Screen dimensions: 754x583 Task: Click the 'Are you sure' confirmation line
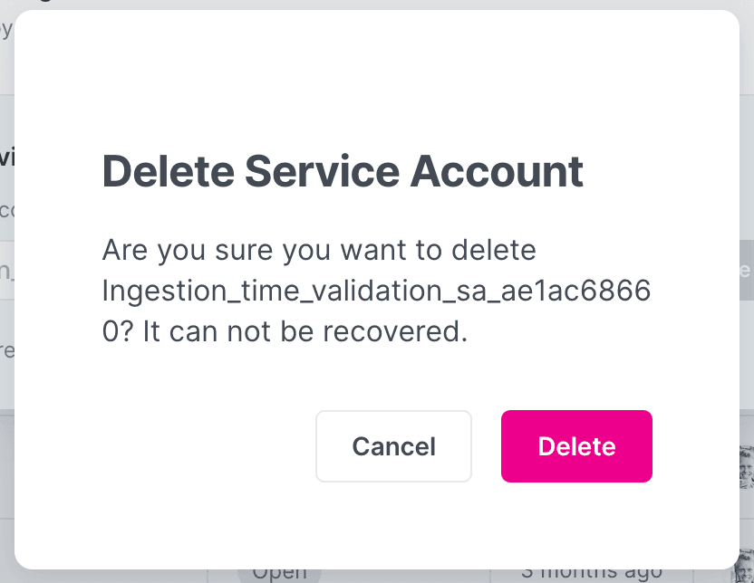(319, 249)
